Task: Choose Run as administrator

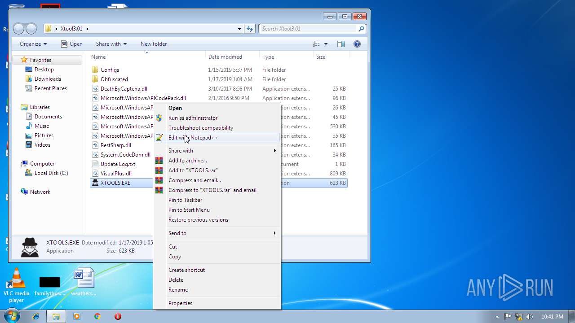Action: [x=217, y=118]
